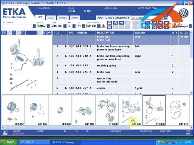The width and height of the screenshot is (194, 145).
Task: Click the pointing hand toolbar icon
Action: pos(122,23)
